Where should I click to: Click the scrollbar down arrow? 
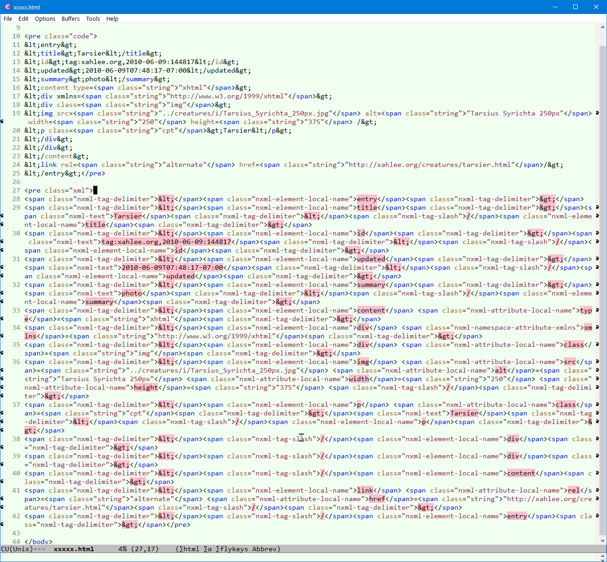602,541
